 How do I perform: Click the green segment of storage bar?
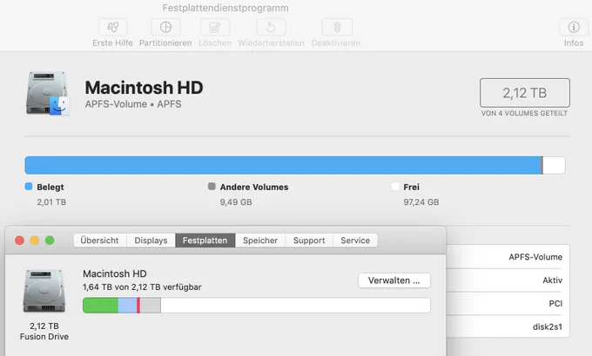(x=100, y=305)
